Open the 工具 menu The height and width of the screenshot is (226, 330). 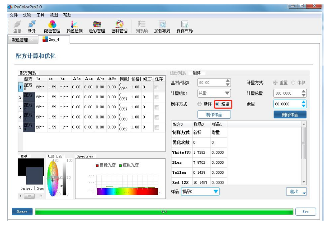click(40, 15)
